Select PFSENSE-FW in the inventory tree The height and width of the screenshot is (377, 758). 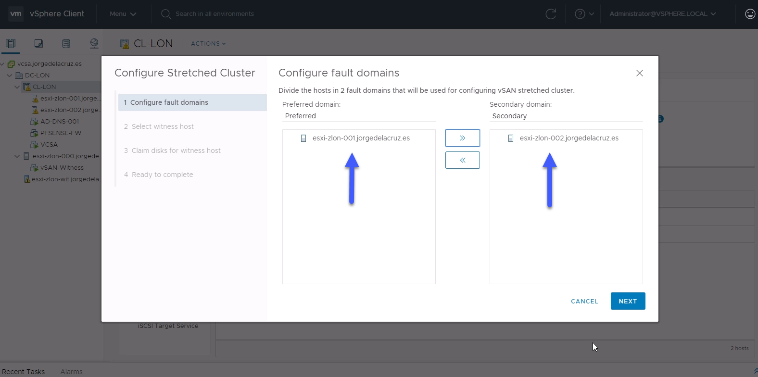click(x=61, y=133)
